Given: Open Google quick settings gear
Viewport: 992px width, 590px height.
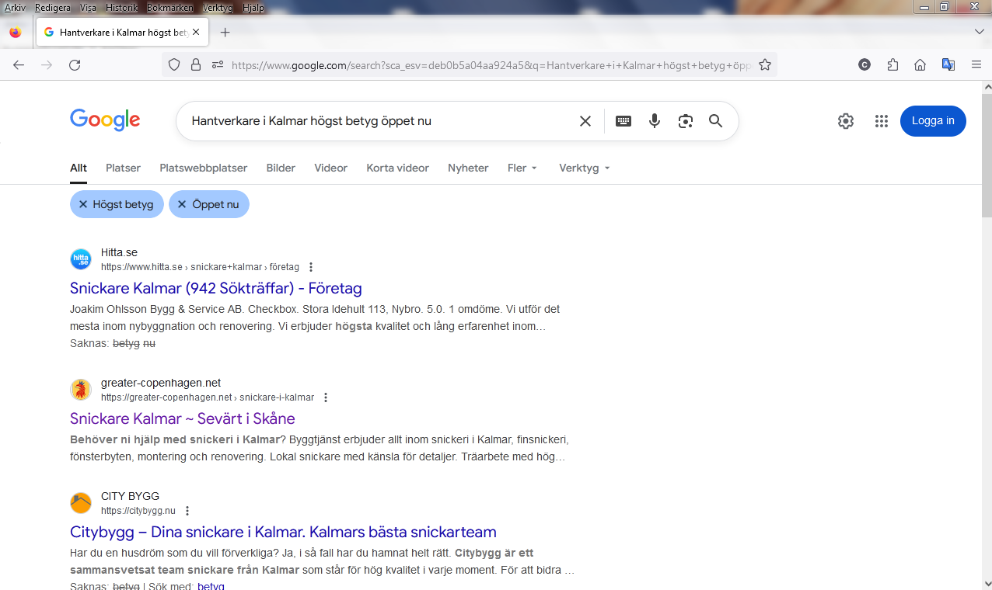Looking at the screenshot, I should click(846, 121).
